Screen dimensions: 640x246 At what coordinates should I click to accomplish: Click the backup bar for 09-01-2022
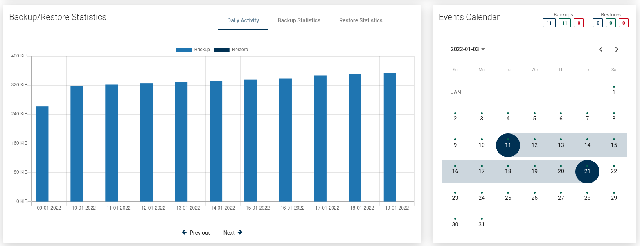coord(42,154)
